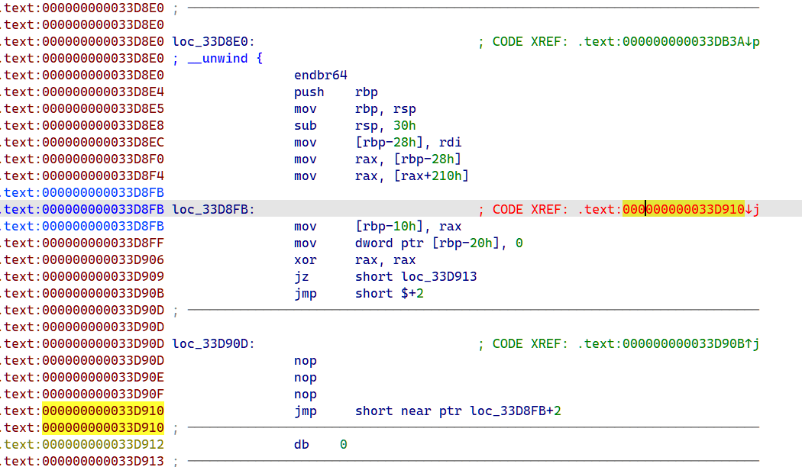Jump to loc_33D913 from jz instruction

(x=439, y=277)
